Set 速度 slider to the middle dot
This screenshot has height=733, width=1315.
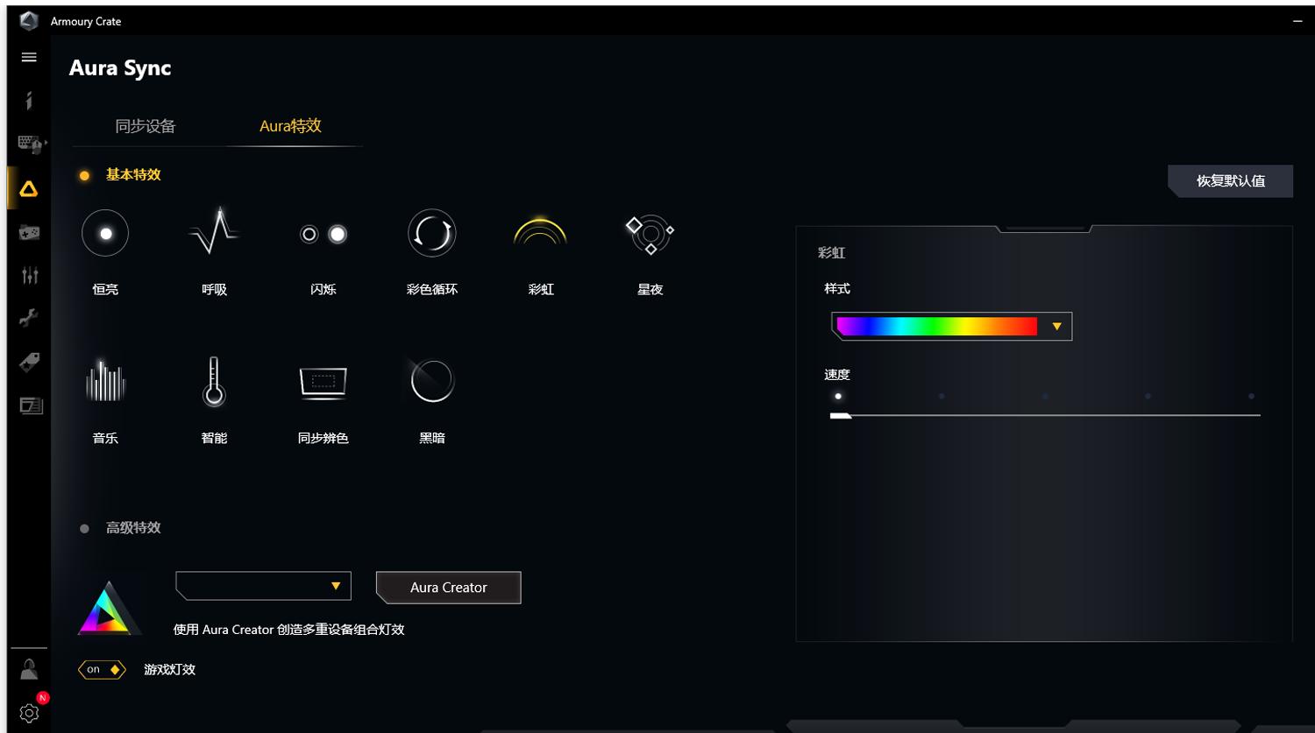pyautogui.click(x=1045, y=397)
